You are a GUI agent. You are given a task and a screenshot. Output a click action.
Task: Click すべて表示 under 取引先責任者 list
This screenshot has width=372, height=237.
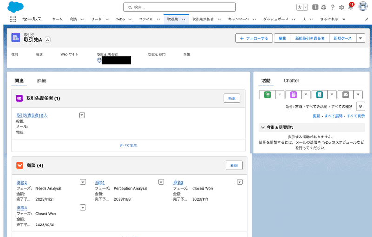click(128, 145)
